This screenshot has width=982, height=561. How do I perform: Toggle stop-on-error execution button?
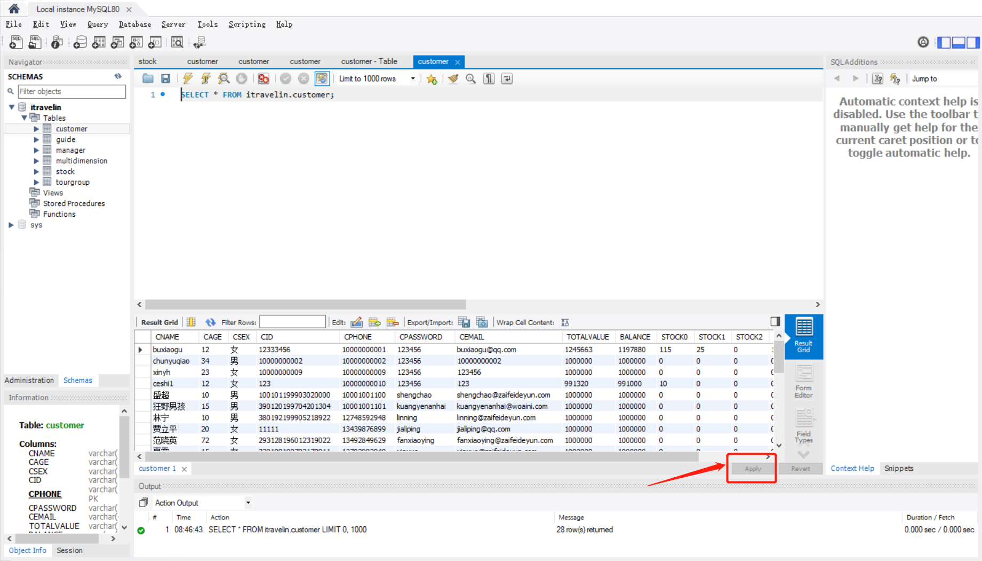(x=263, y=78)
